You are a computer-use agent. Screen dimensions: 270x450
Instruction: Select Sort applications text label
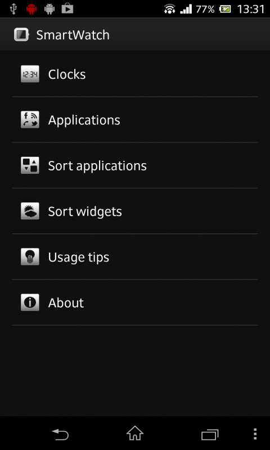click(x=97, y=166)
